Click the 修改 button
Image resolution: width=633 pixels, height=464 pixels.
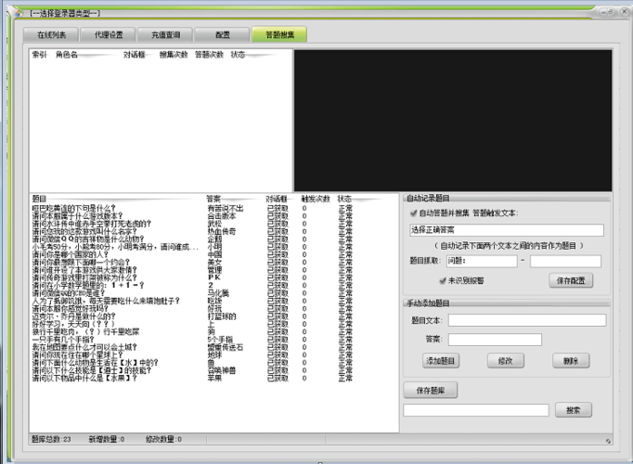pyautogui.click(x=505, y=360)
